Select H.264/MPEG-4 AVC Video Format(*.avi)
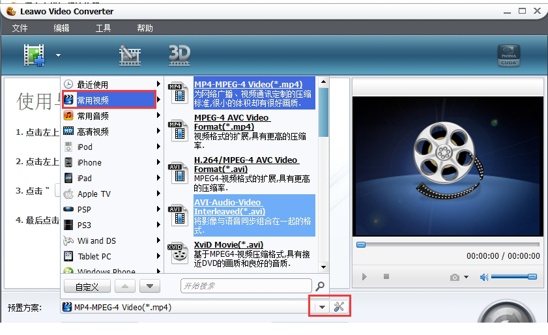The image size is (548, 335). 254,174
